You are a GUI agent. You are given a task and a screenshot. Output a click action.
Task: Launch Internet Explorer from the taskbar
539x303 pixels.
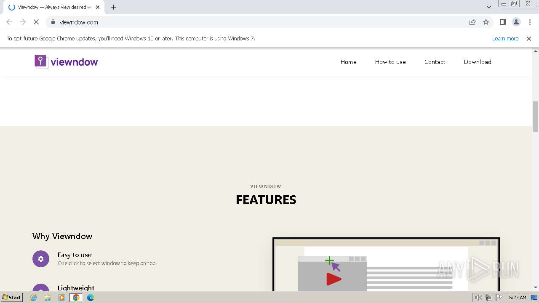point(34,298)
